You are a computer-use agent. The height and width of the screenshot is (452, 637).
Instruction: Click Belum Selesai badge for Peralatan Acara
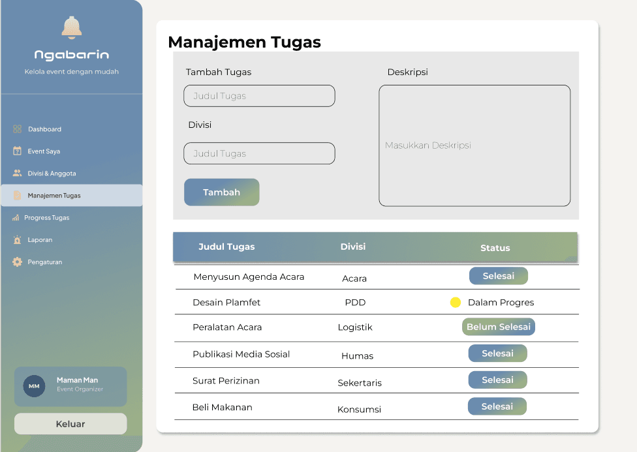click(x=499, y=327)
